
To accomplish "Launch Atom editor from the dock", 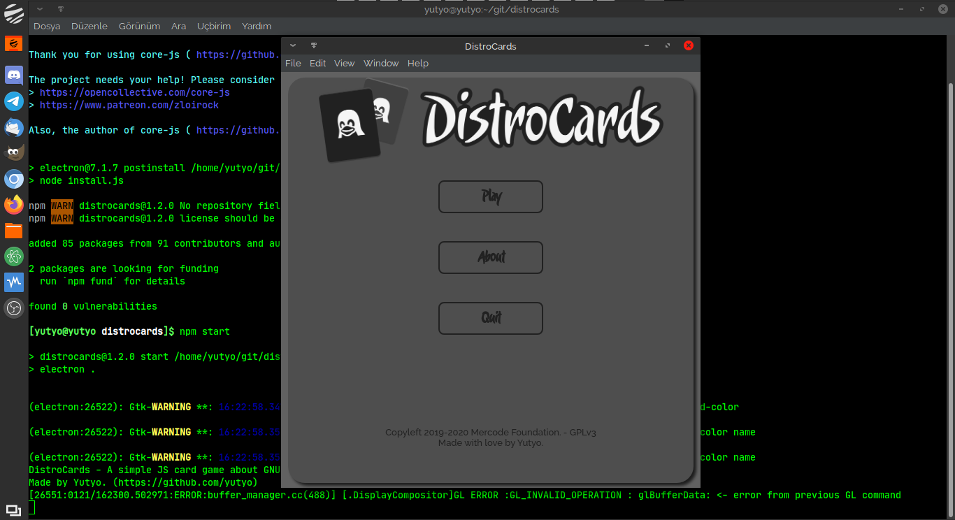I will tap(14, 257).
